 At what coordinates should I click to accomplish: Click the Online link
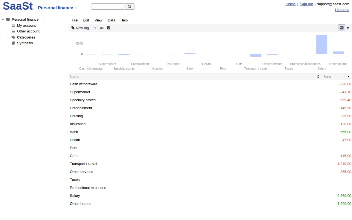[x=290, y=4]
